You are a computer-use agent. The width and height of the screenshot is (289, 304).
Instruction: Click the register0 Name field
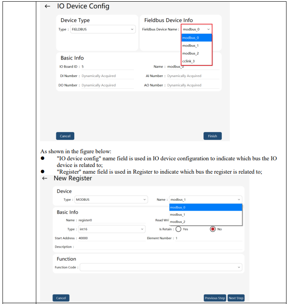click(112, 220)
